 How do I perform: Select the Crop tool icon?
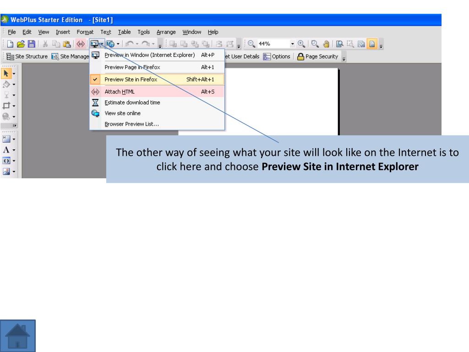(x=6, y=106)
